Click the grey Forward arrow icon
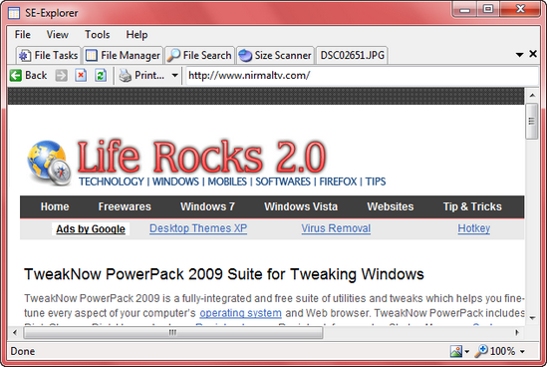The height and width of the screenshot is (367, 547). (x=62, y=75)
